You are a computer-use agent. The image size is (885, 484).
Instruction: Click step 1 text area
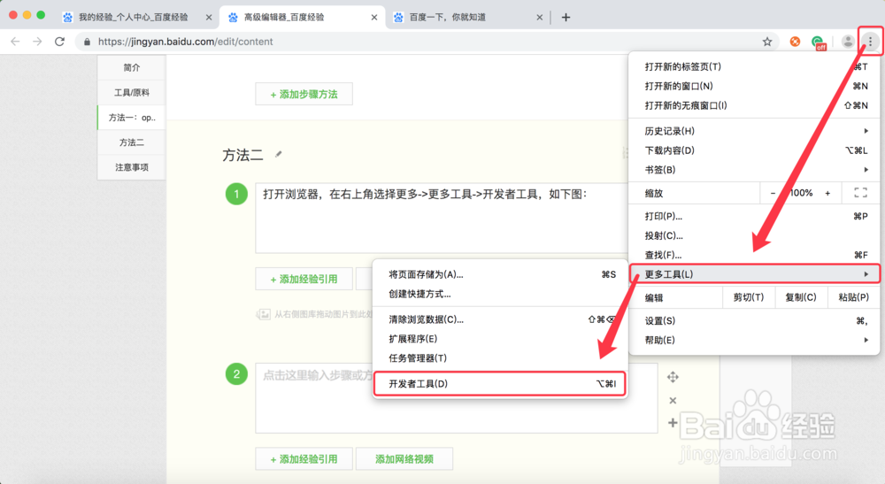[442, 218]
